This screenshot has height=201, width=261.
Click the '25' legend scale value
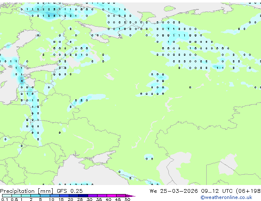click(80, 199)
